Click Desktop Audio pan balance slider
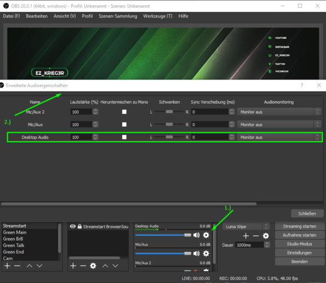 click(169, 137)
